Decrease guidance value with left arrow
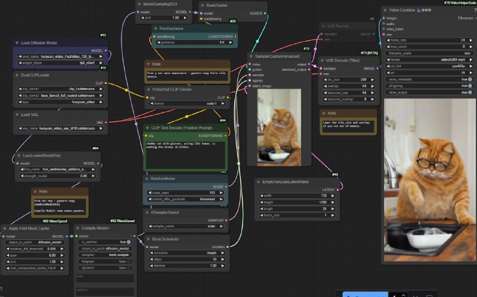Screen dimensions: 477x297 159,42
